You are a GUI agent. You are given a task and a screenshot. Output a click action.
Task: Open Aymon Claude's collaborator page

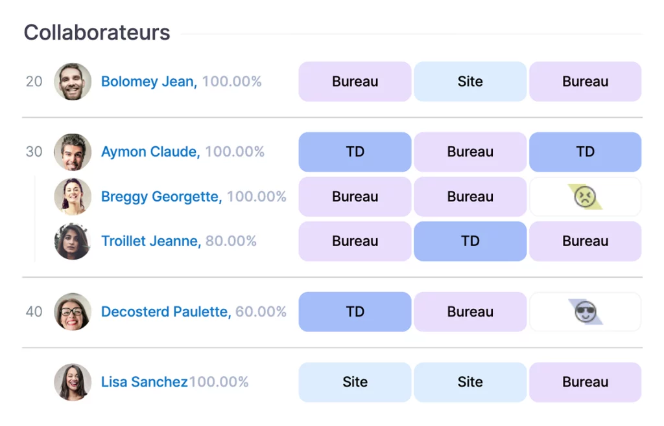tap(150, 152)
